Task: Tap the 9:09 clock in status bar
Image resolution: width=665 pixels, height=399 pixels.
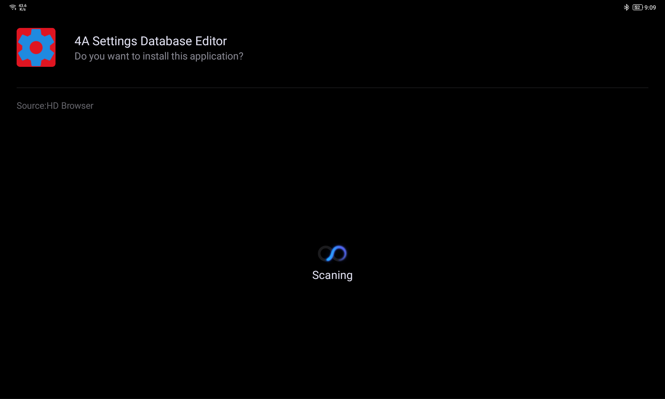Action: tap(650, 7)
